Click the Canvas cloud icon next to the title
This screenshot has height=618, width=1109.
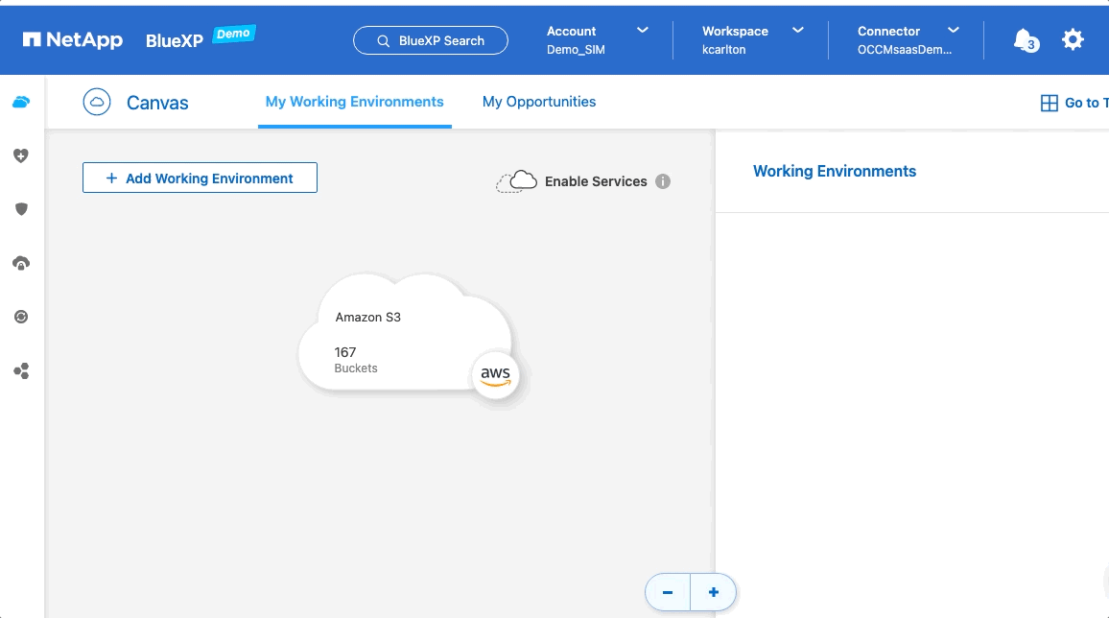pyautogui.click(x=97, y=102)
